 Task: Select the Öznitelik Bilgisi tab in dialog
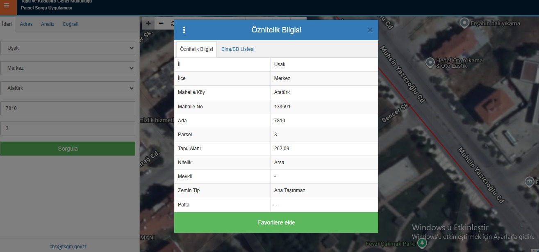(196, 49)
